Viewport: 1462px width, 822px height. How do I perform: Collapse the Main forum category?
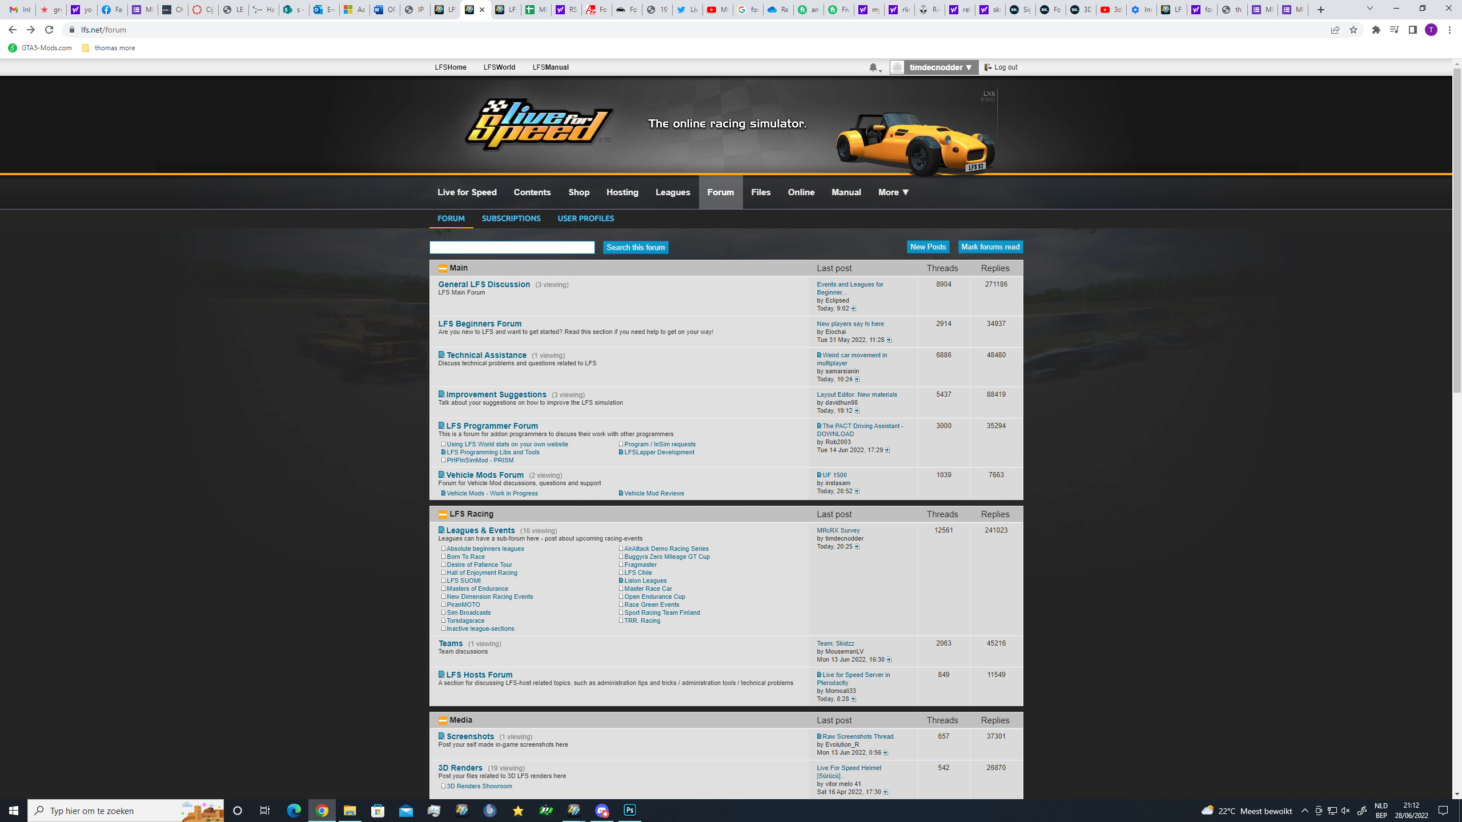point(443,268)
